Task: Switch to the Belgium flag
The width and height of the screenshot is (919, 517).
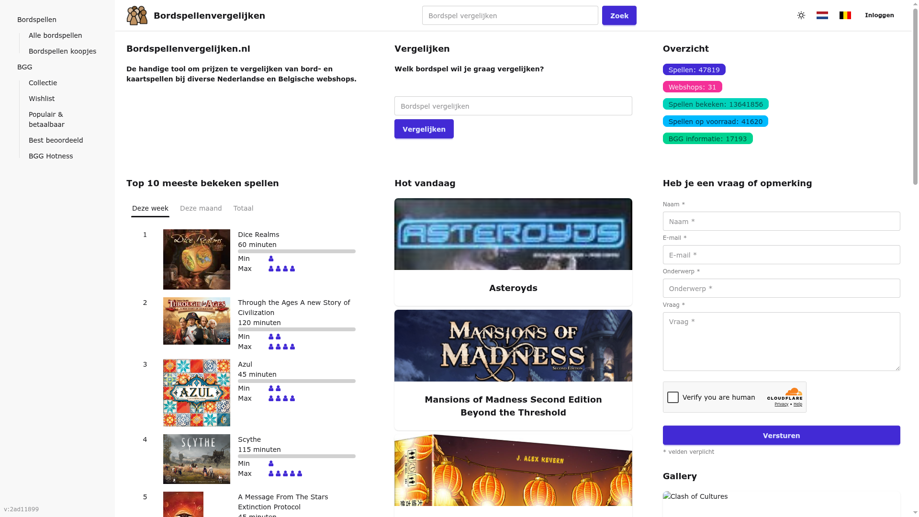Action: tap(845, 15)
